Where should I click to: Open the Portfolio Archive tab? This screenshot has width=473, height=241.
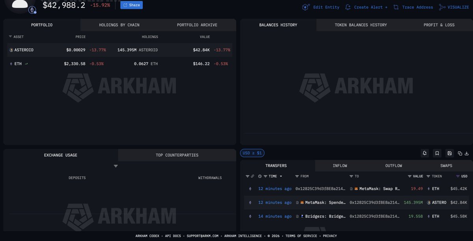coord(197,25)
